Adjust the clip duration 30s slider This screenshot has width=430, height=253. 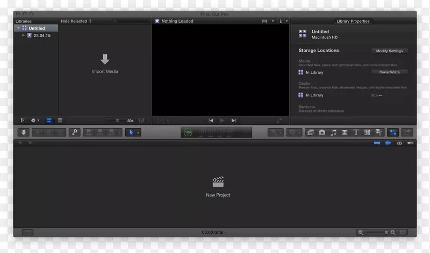point(117,121)
